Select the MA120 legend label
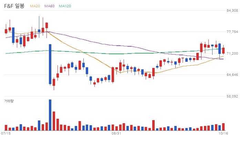The height and width of the screenshot is (151, 248). [65, 6]
